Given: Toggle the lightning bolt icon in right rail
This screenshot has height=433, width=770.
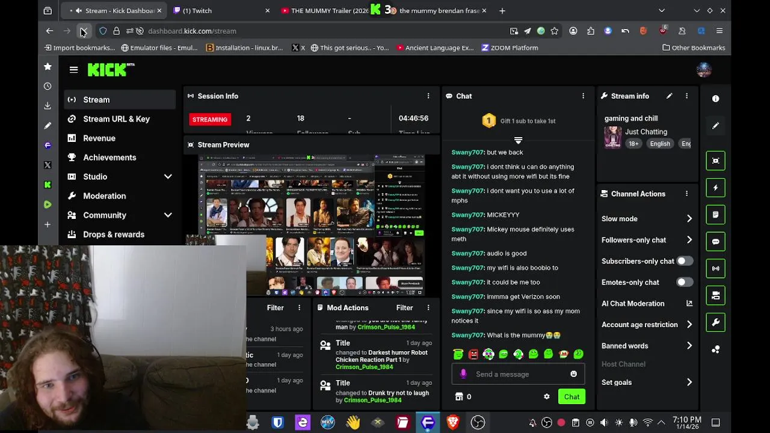Looking at the screenshot, I should pyautogui.click(x=715, y=188).
